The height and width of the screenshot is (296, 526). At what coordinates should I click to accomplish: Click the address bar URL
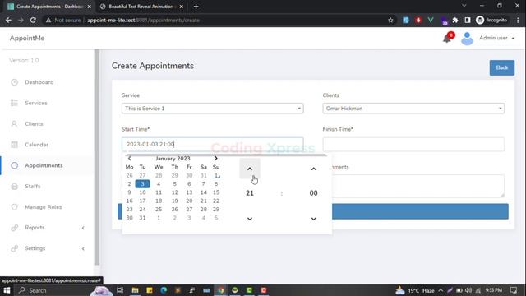pos(143,20)
